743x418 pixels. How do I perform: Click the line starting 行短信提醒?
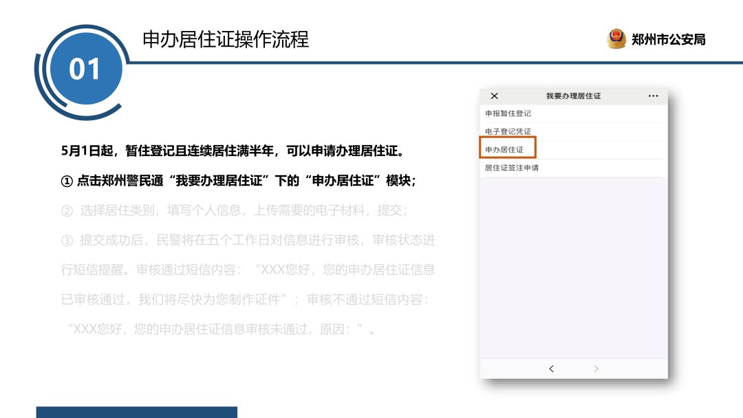point(248,269)
